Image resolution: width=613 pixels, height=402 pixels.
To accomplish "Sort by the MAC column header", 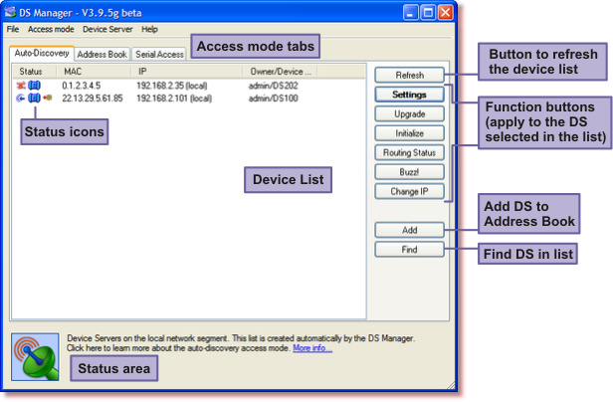I will coord(94,72).
